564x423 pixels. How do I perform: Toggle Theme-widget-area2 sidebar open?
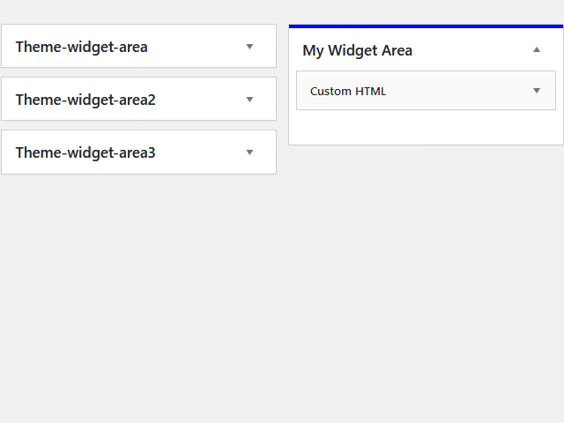pyautogui.click(x=139, y=99)
